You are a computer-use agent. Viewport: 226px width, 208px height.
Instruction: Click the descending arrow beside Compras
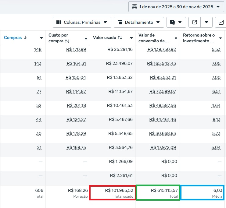tap(25, 38)
